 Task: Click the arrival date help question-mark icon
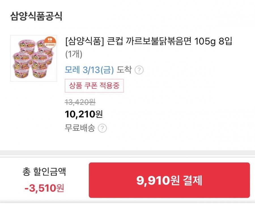139,70
